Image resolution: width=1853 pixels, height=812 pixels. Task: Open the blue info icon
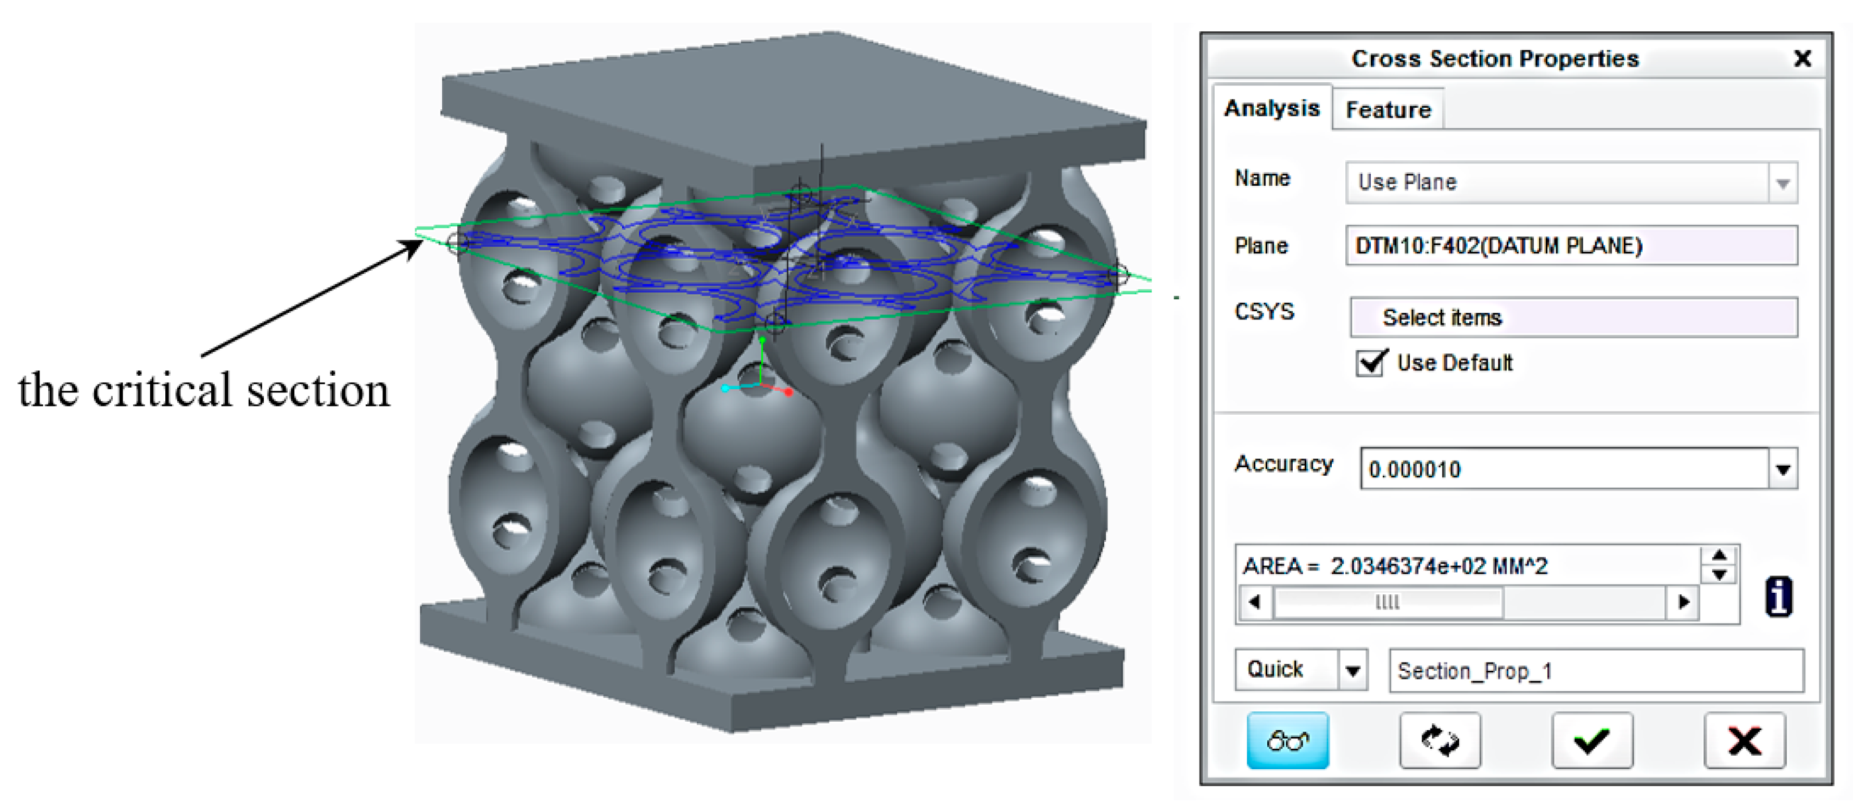(1778, 597)
